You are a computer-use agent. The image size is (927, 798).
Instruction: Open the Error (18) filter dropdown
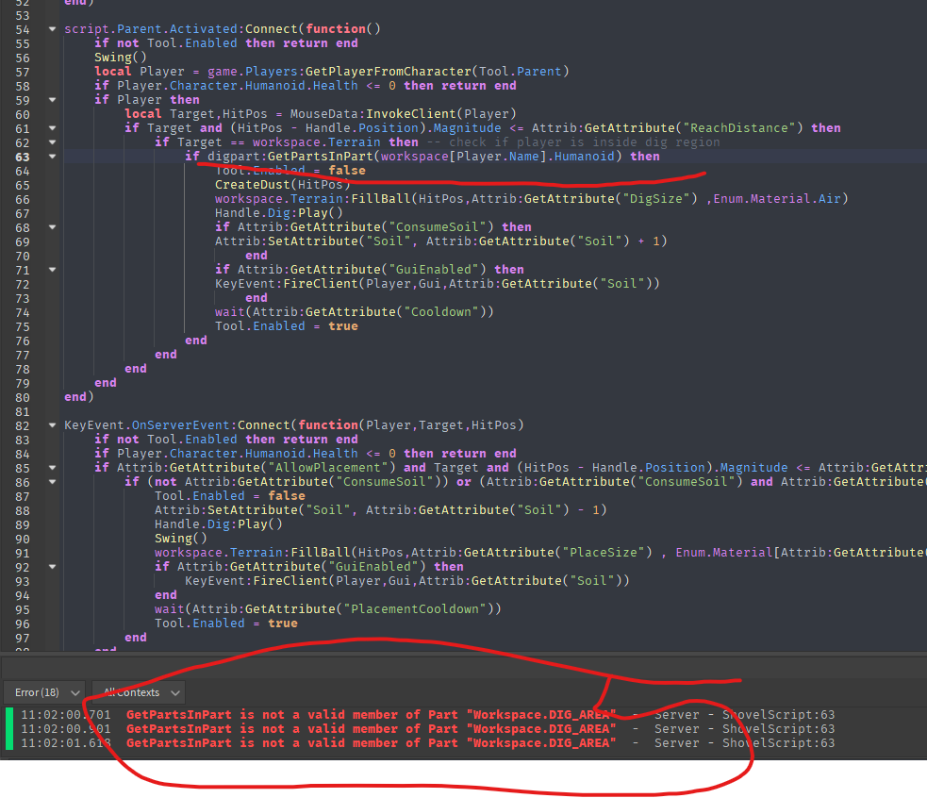[x=43, y=691]
